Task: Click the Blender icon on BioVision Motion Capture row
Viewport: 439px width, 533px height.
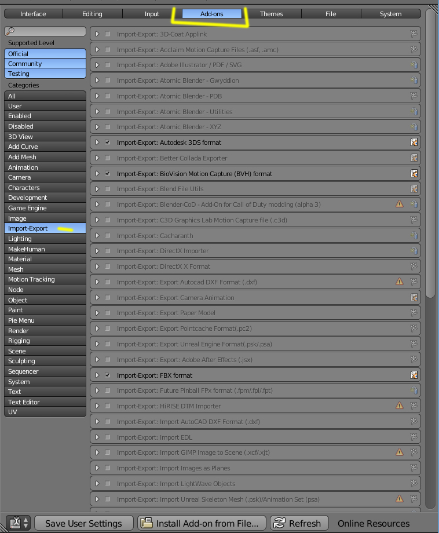Action: (414, 173)
